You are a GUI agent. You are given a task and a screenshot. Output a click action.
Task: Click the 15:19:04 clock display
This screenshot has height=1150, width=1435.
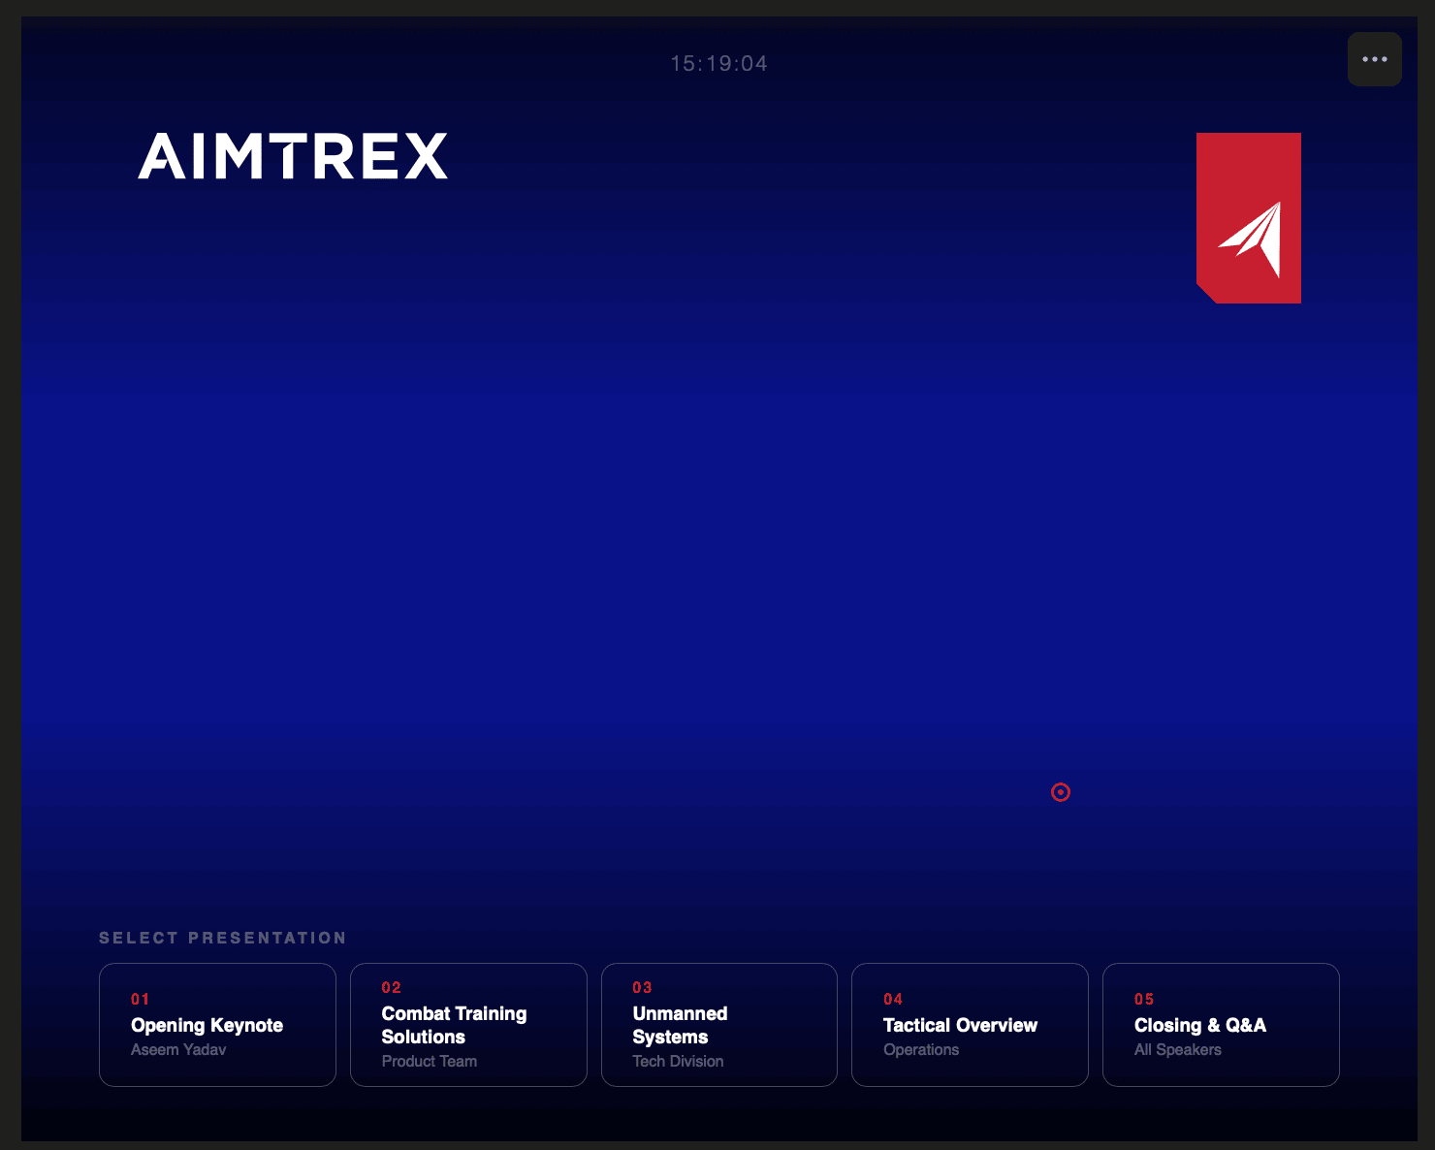point(719,64)
